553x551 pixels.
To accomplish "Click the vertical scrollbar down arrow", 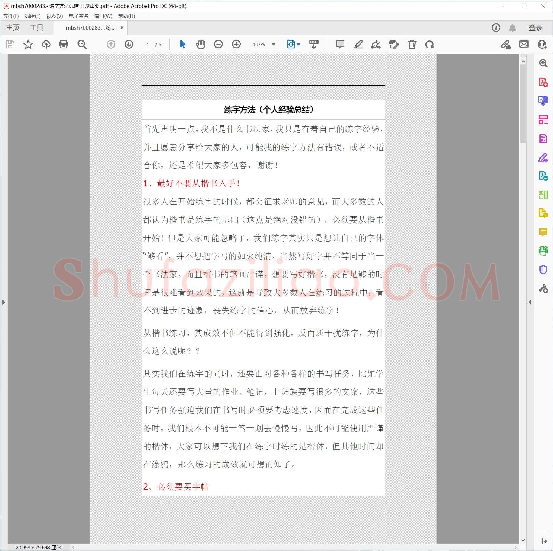I will 523,540.
